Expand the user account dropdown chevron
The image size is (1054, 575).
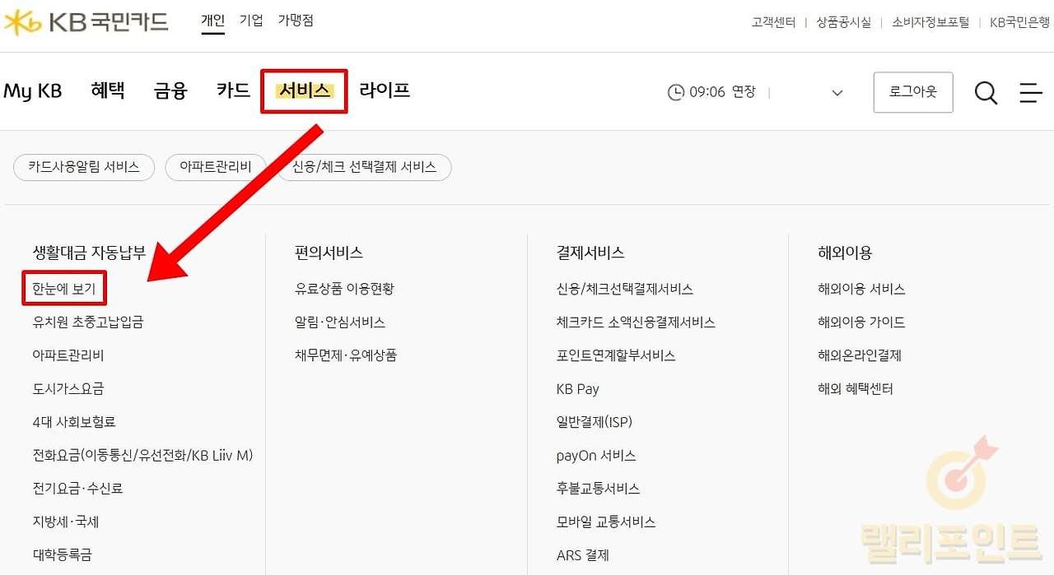pyautogui.click(x=837, y=93)
